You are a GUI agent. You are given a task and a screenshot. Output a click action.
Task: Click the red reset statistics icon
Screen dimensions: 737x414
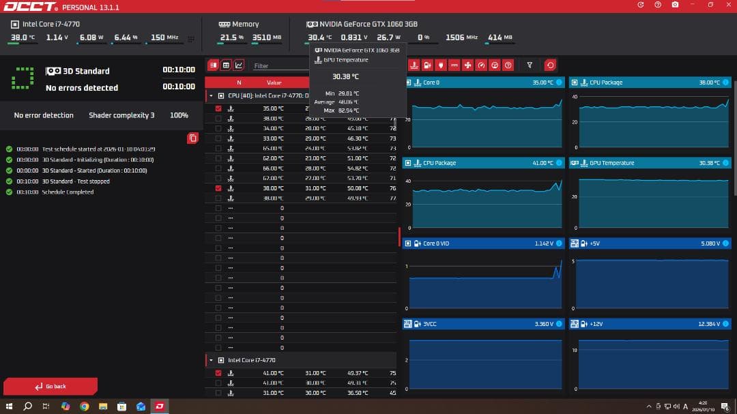(x=550, y=65)
